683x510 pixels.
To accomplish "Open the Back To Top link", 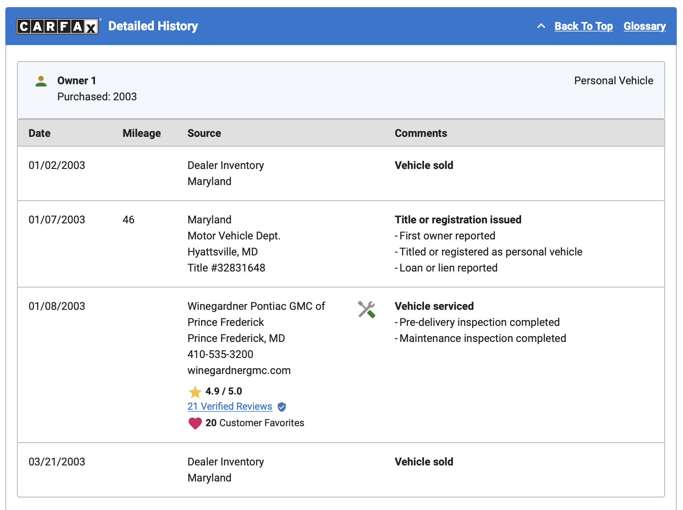I will click(x=584, y=26).
